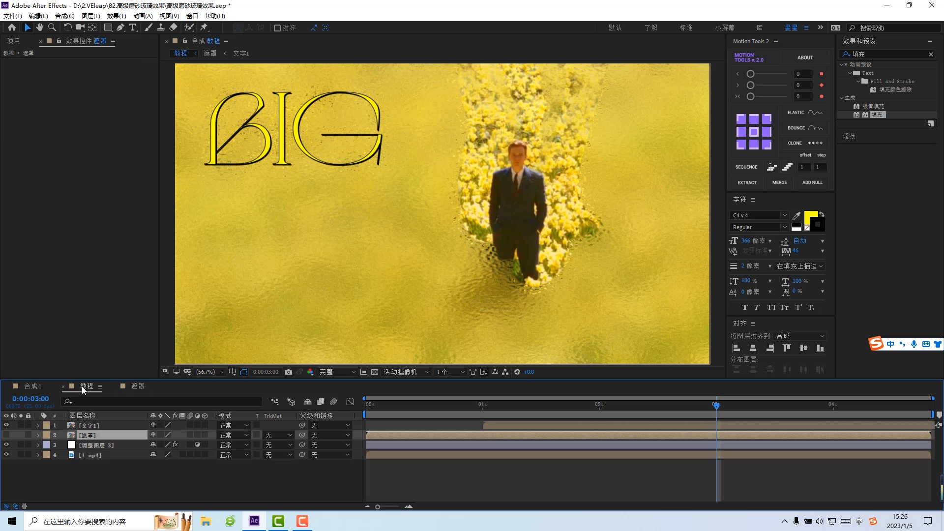Open the 窗口 menu
This screenshot has width=944, height=531.
(192, 16)
